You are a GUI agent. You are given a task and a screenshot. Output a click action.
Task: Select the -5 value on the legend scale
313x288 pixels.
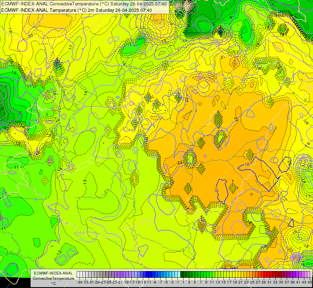166,283
